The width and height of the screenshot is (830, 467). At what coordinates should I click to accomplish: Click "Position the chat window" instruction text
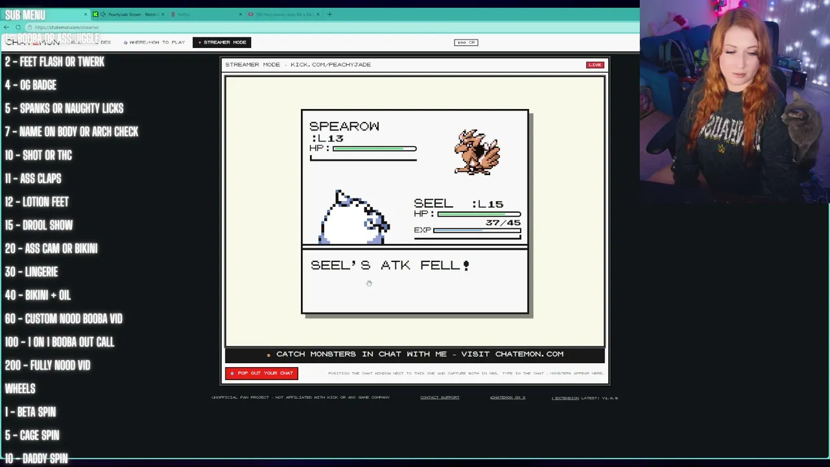click(466, 374)
